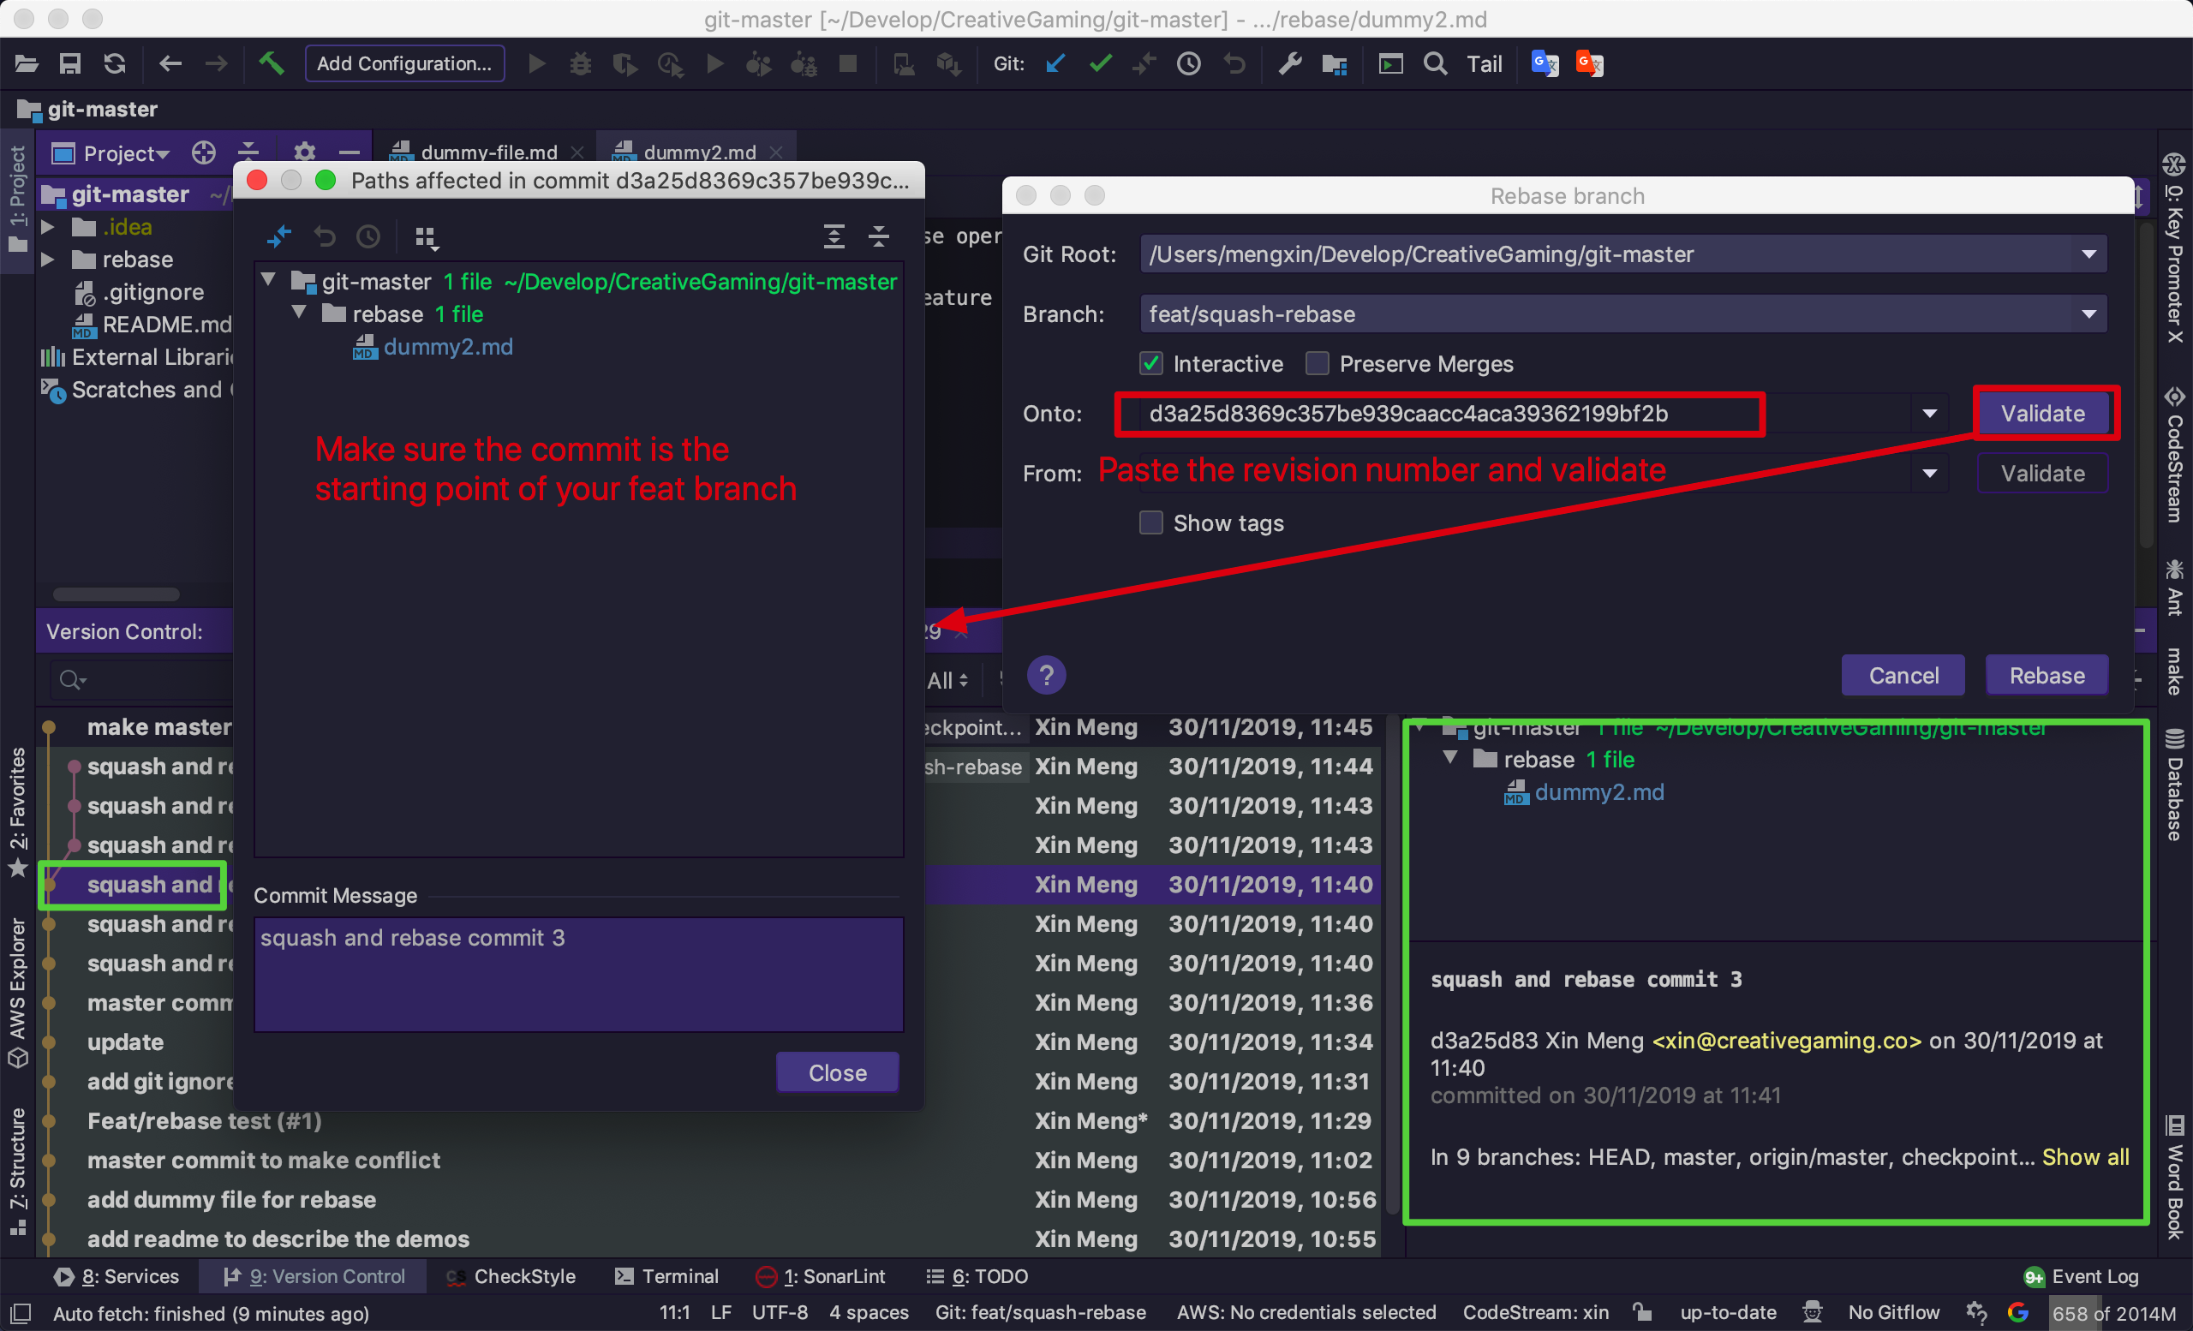Screen dimensions: 2193x1331
Task: Click Show all branches link
Action: (x=2085, y=1156)
